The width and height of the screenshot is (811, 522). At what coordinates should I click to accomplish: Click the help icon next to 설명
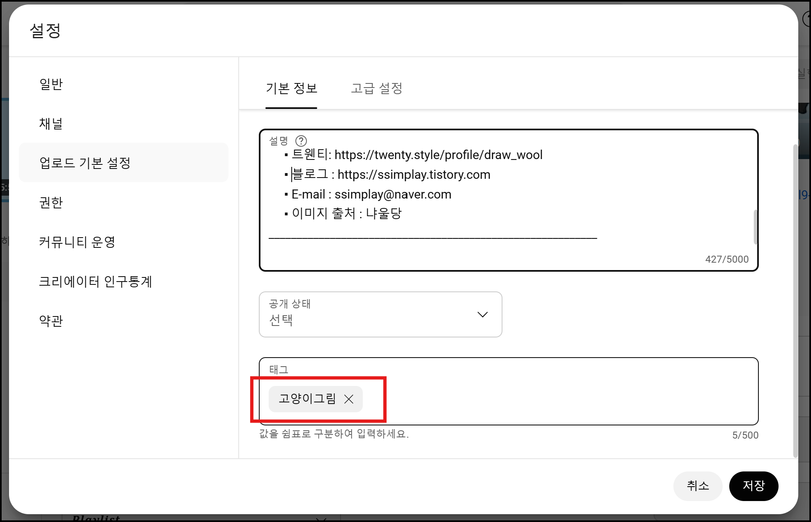point(301,141)
